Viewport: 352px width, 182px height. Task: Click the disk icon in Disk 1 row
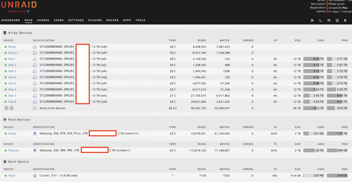coord(35,59)
